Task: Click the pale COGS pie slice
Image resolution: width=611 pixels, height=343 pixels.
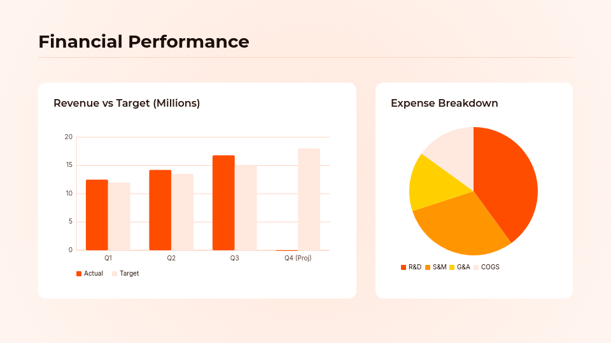Action: click(x=452, y=149)
